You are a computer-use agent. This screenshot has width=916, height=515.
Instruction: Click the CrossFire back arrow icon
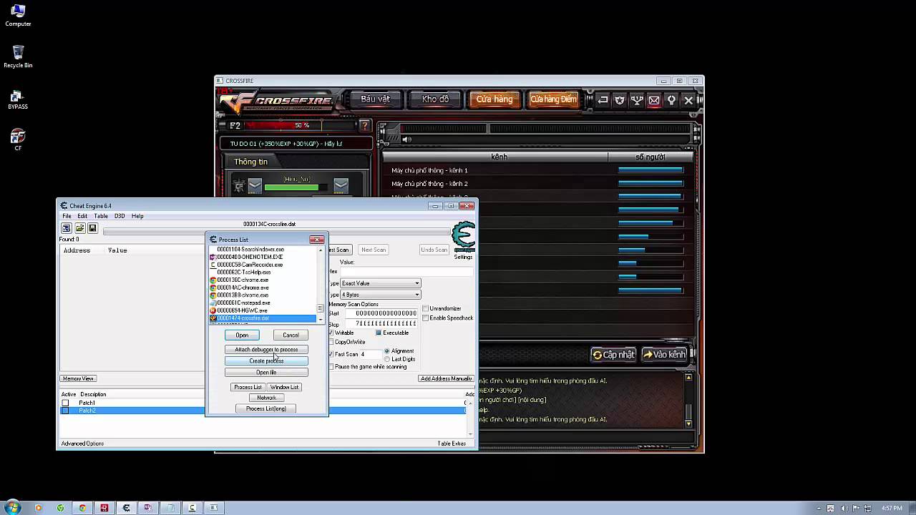[603, 100]
